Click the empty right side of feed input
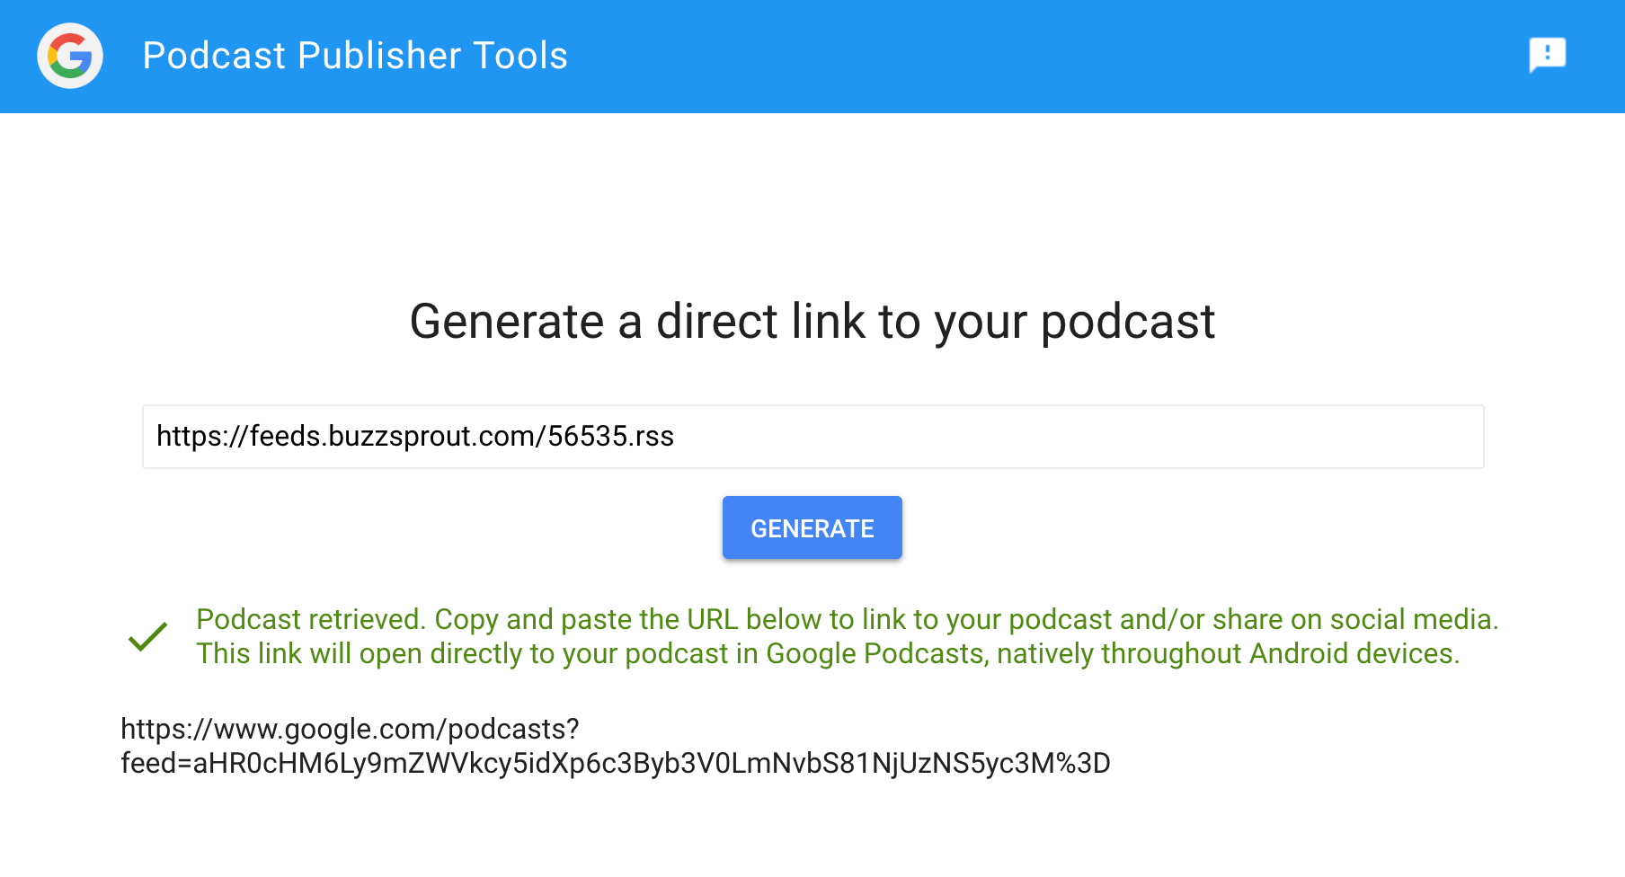 click(x=1168, y=437)
